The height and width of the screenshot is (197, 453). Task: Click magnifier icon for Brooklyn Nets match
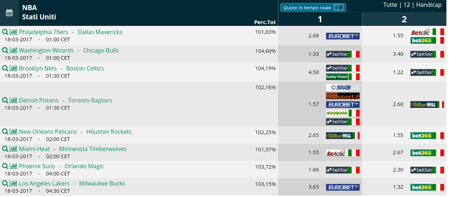click(5, 68)
